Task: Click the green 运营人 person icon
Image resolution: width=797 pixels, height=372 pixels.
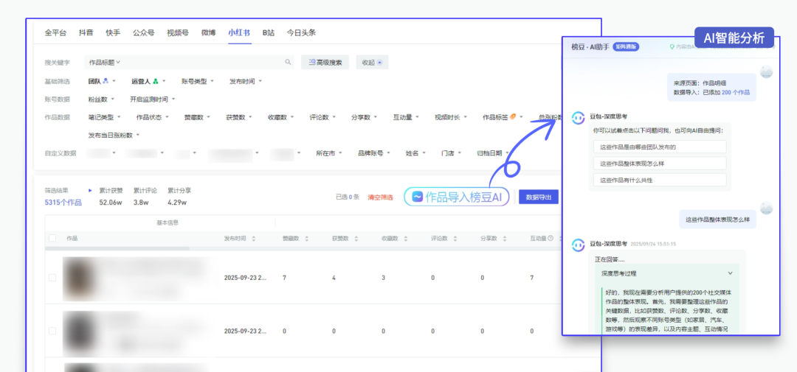Action: pos(156,81)
